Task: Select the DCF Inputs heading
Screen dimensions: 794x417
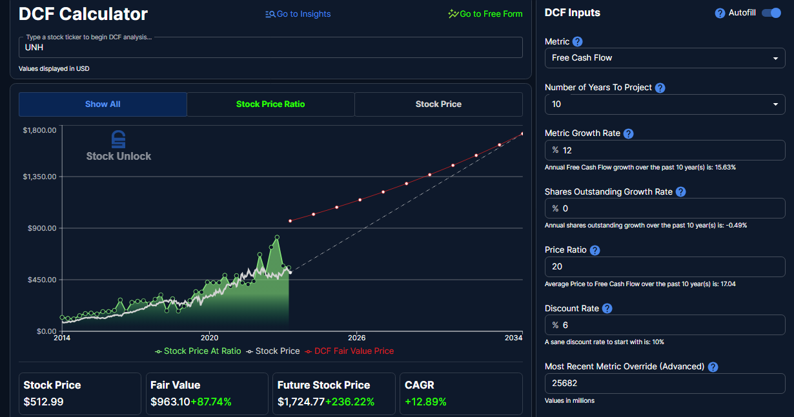Action: [x=573, y=13]
